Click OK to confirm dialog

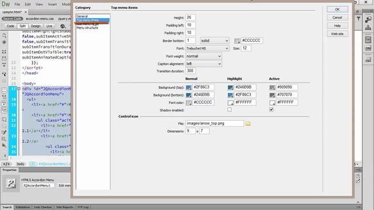337,9
